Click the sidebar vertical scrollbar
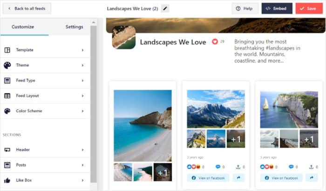Screen dimensions: 326x191 pos(94,104)
